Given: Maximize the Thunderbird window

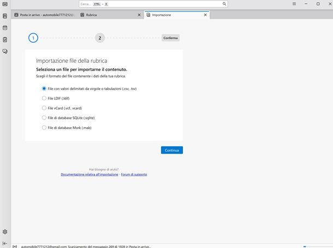Looking at the screenshot, I should [318, 4].
